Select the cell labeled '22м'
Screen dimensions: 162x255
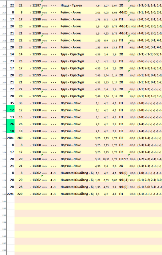pyautogui.click(x=10, y=194)
